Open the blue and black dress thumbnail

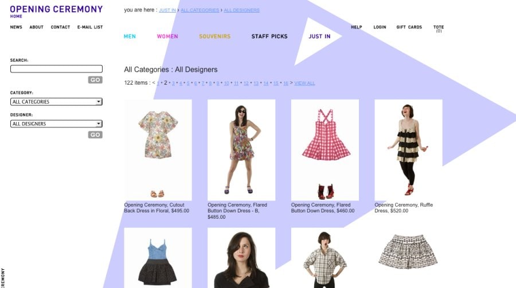(158, 258)
